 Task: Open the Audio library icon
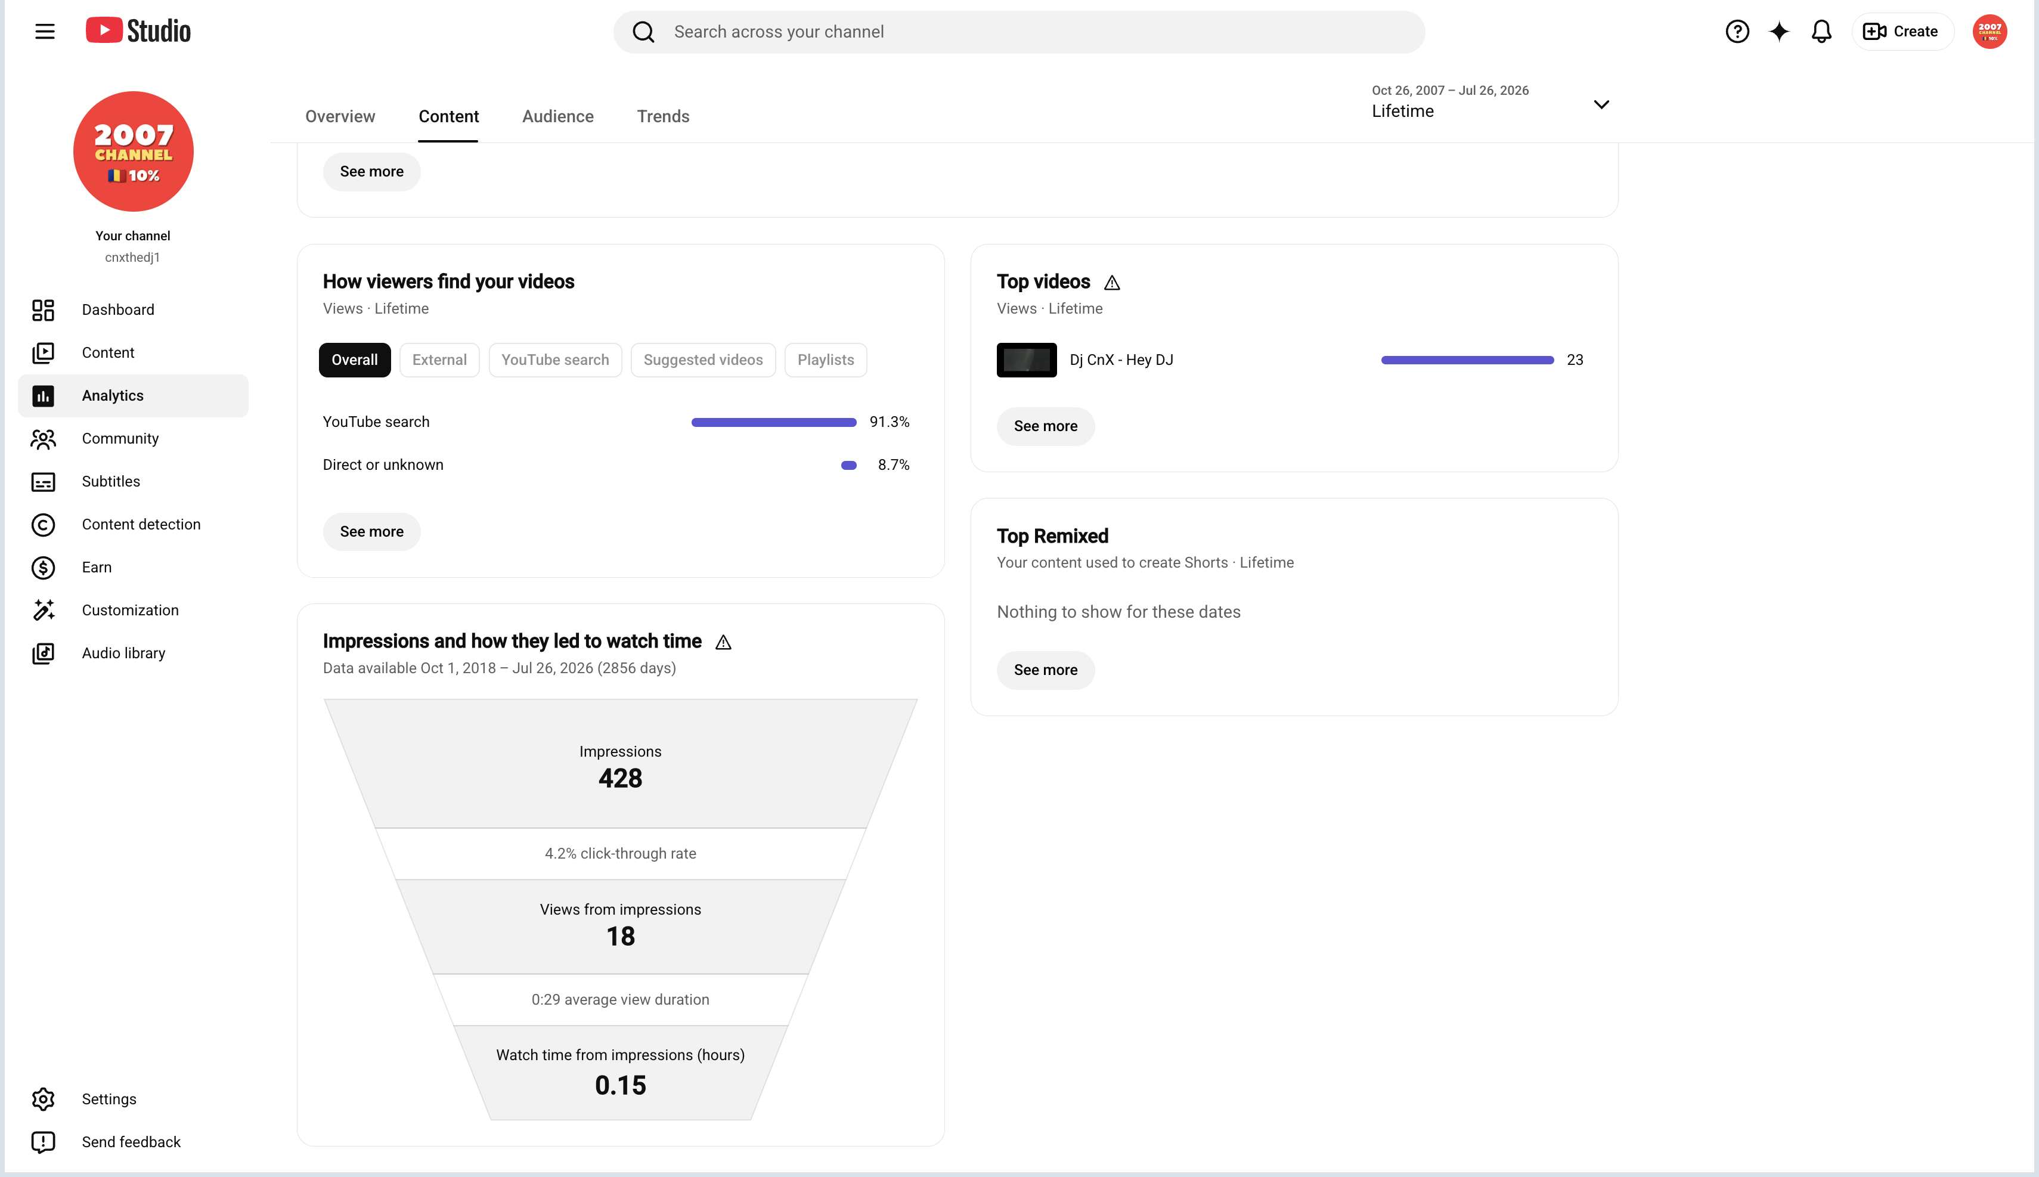coord(43,652)
